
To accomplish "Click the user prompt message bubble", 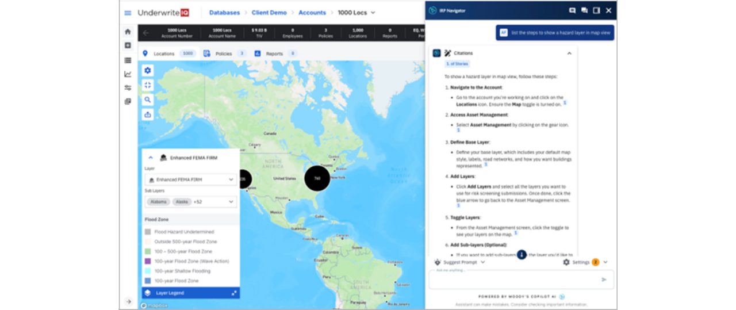I will coord(555,33).
